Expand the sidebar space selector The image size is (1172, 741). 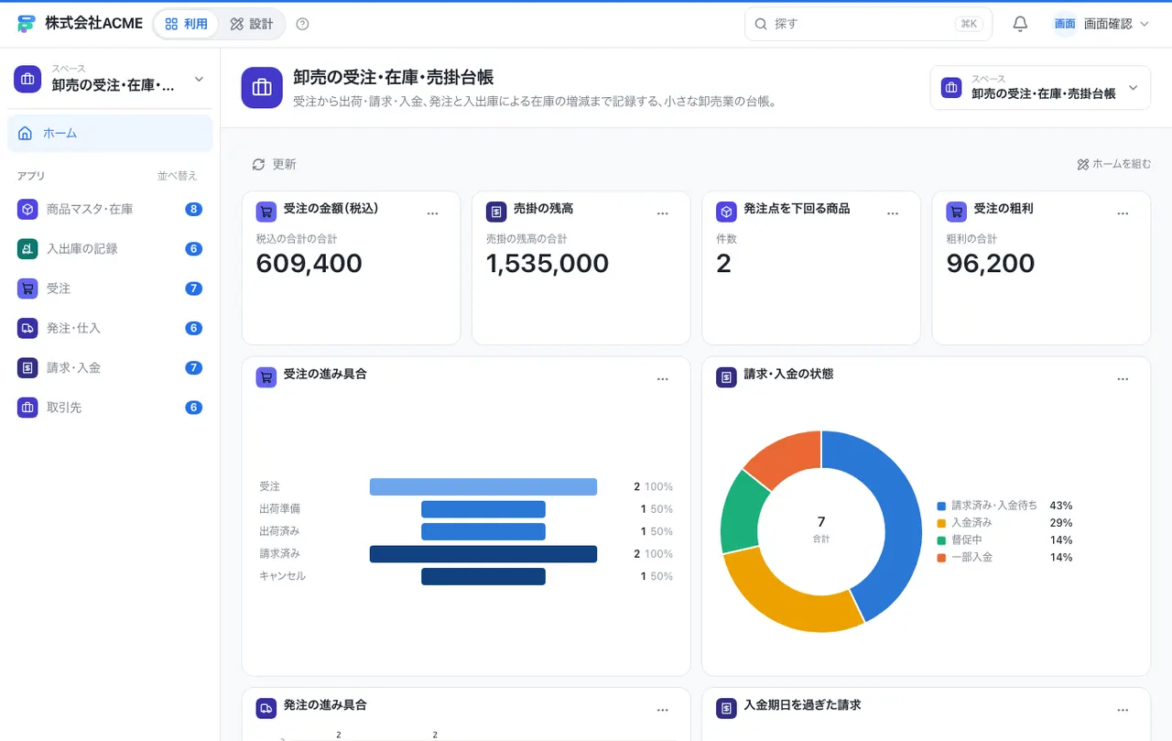coord(110,79)
